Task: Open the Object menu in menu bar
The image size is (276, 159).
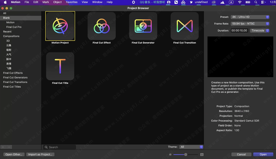Action: [x=57, y=2]
